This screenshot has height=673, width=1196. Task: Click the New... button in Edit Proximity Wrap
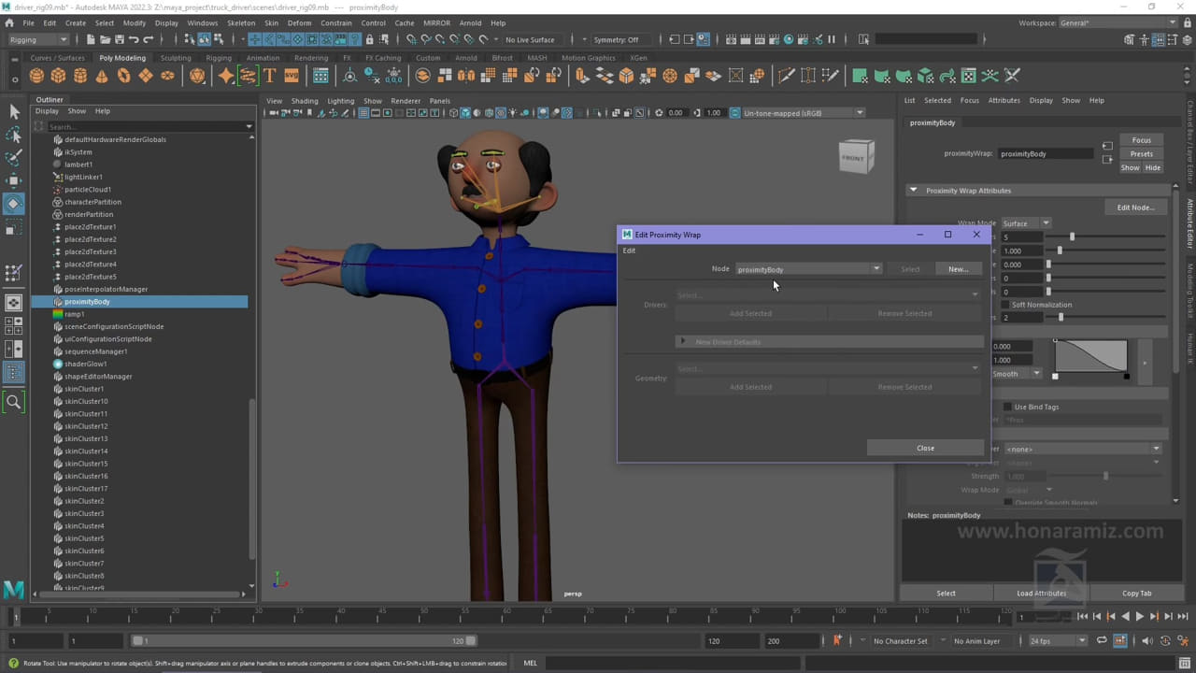[958, 269]
